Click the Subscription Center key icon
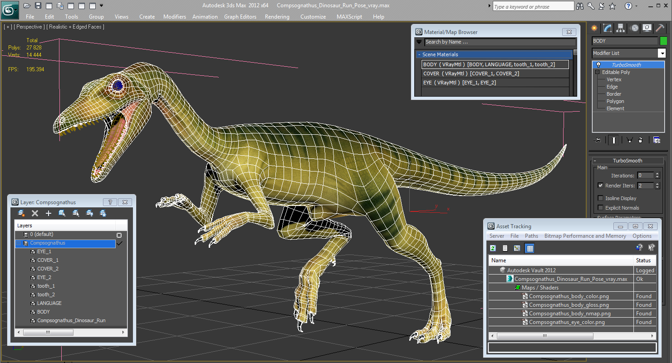The image size is (672, 363). coord(591,6)
